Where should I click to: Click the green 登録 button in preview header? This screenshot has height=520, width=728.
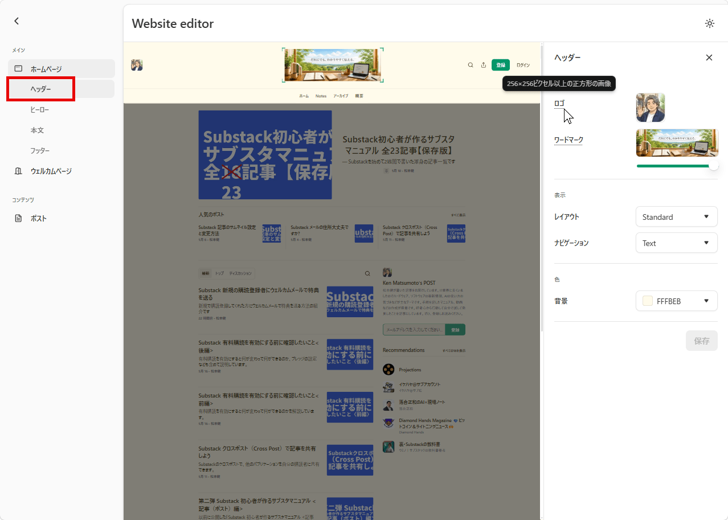[501, 65]
